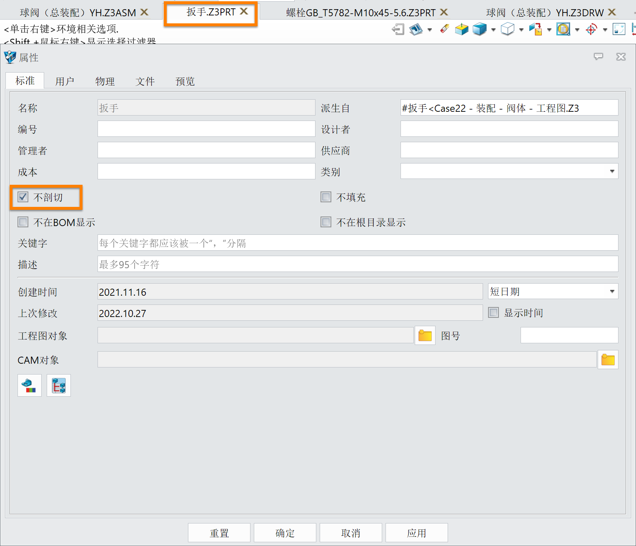Viewport: 636px width, 546px height.
Task: Expand dropdown arrow next to wireframe cube icon
Action: [521, 30]
